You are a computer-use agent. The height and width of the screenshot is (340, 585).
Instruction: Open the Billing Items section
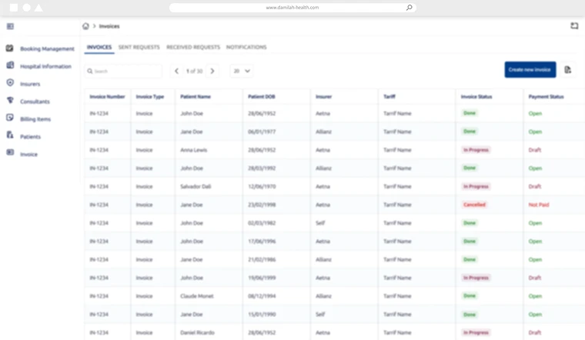[35, 119]
